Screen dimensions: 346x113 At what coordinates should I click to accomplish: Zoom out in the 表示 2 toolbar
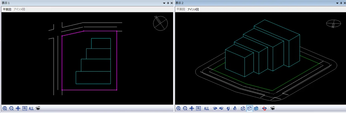point(185,108)
